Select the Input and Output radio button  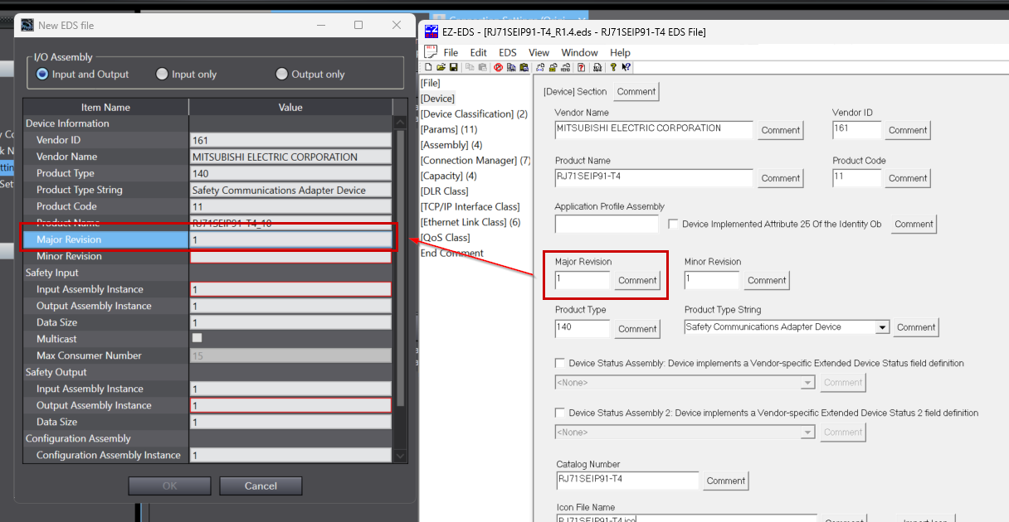pyautogui.click(x=42, y=74)
